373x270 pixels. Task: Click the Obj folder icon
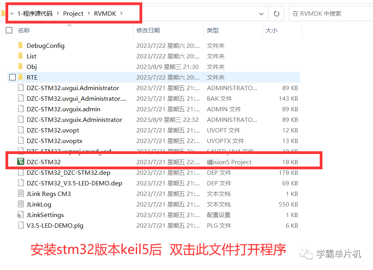pos(21,66)
